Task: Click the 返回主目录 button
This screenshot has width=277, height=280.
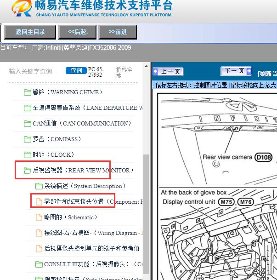Action: point(30,32)
